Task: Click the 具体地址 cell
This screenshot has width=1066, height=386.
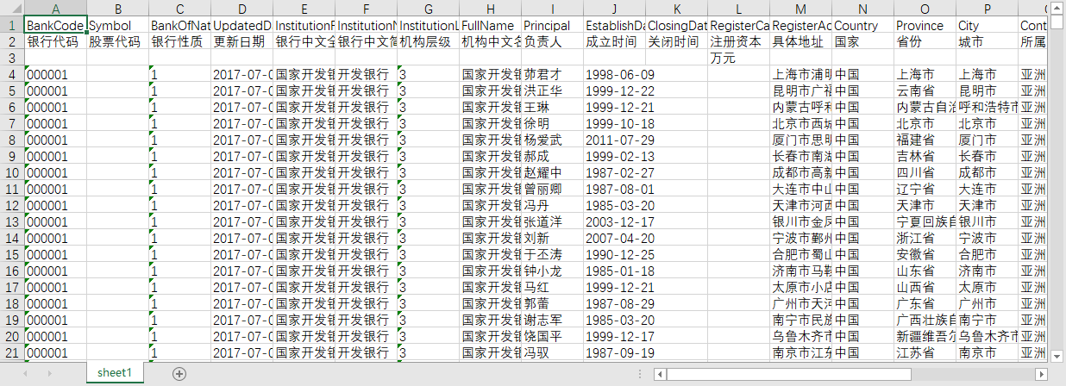Action: [x=801, y=41]
